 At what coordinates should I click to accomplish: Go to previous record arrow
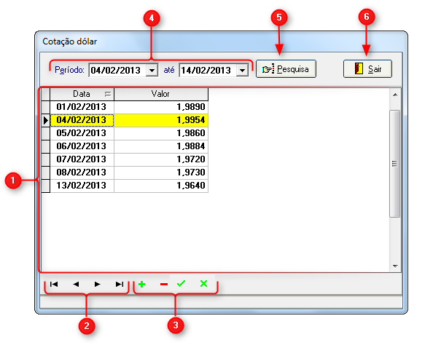pos(76,284)
